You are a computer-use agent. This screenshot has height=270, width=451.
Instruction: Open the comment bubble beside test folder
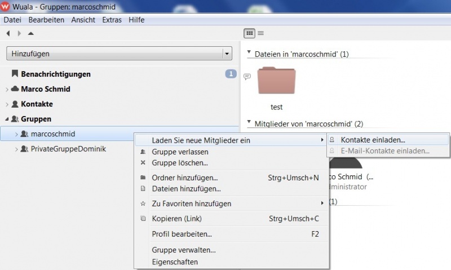click(247, 77)
